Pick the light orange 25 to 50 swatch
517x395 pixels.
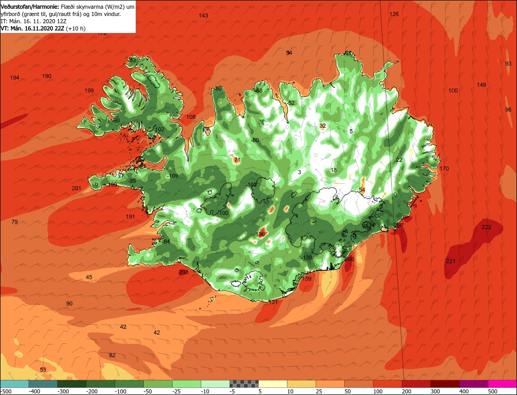tap(330, 384)
